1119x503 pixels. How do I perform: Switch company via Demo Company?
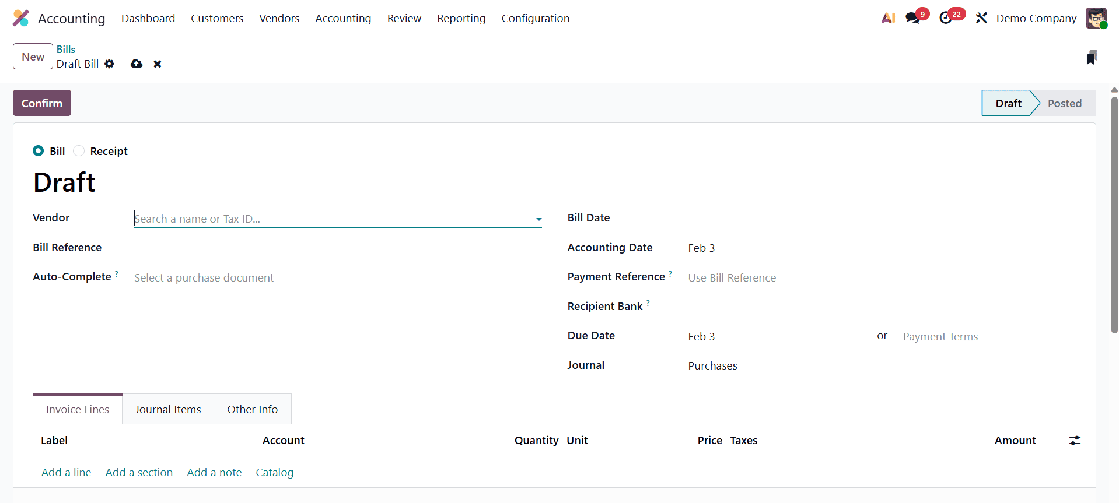1036,18
